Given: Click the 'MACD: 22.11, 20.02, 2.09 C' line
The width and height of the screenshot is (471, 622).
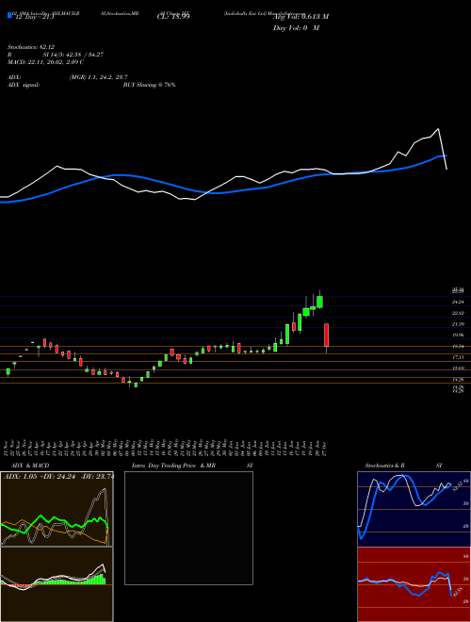Looking at the screenshot, I should pos(45,62).
